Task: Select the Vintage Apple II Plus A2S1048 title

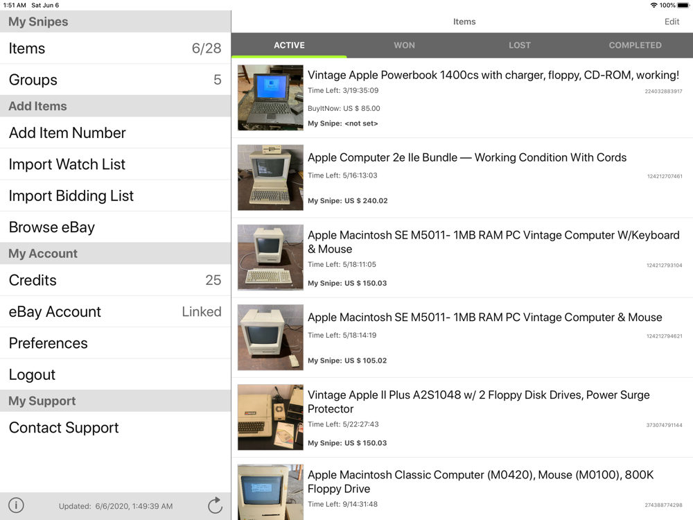Action: 479,401
